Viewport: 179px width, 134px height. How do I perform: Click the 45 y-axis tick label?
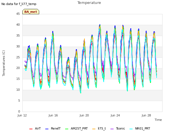(18, 14)
